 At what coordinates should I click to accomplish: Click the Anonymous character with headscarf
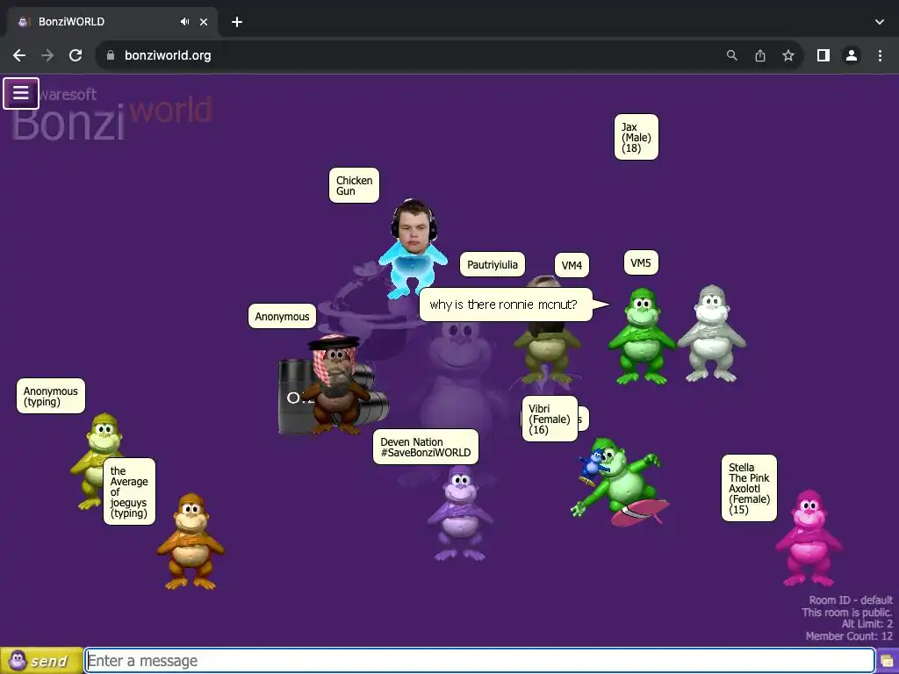point(335,384)
